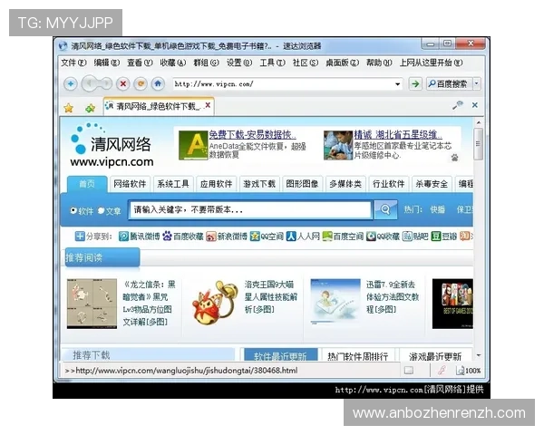
Task: Close the 清风网络 tab with red X
Action: (x=208, y=105)
